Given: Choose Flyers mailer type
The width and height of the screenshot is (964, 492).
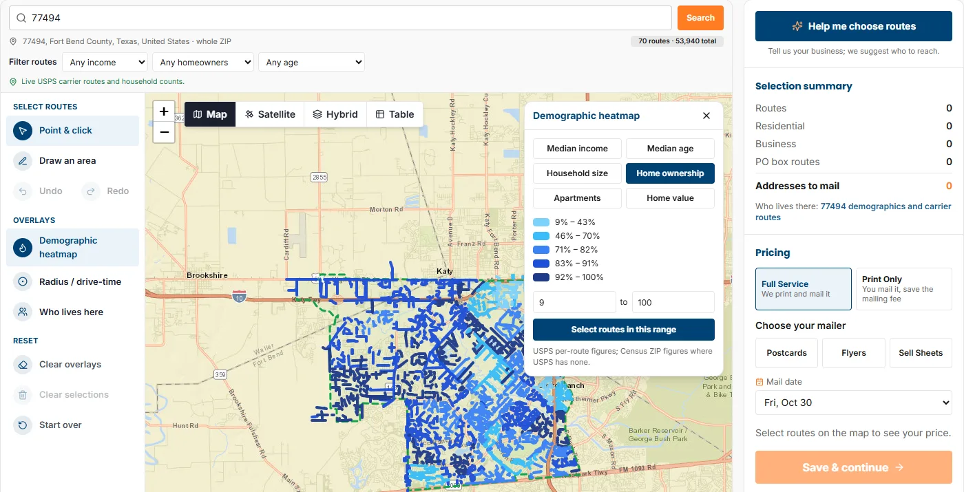Looking at the screenshot, I should (x=854, y=353).
